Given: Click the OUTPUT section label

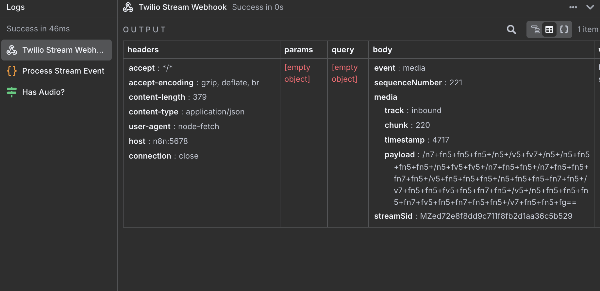Looking at the screenshot, I should 144,30.
